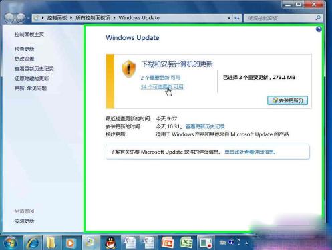Screen dimensions: 332x250
Task: Click the Back navigation arrow
Action: [9, 18]
